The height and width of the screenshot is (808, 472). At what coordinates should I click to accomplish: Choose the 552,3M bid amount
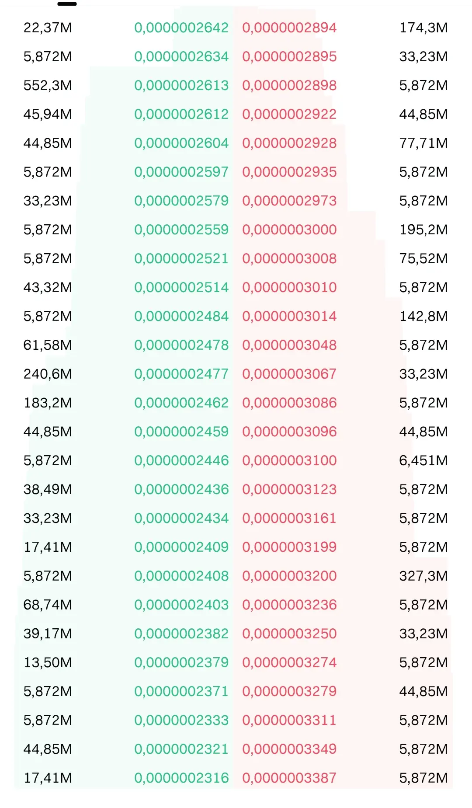pyautogui.click(x=48, y=86)
